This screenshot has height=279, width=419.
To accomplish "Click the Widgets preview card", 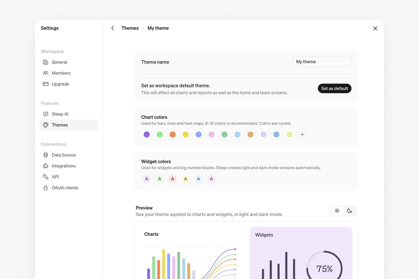I will click(x=301, y=253).
